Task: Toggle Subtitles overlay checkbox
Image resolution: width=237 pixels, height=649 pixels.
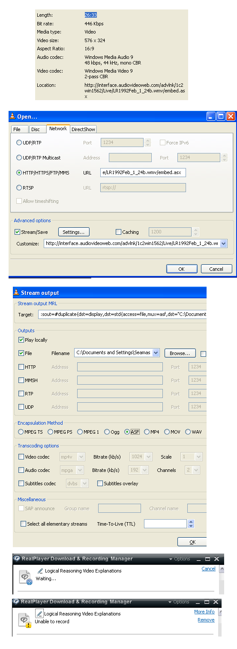Action: [x=100, y=484]
